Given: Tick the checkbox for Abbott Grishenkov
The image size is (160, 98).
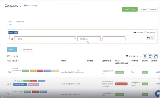Looking at the screenshot, I should click(x=8, y=72).
